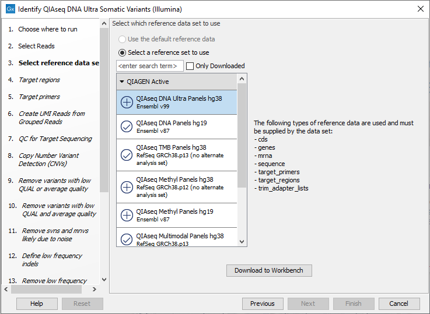
Task: Go to the 'Choose where to run' step
Action: click(47, 29)
